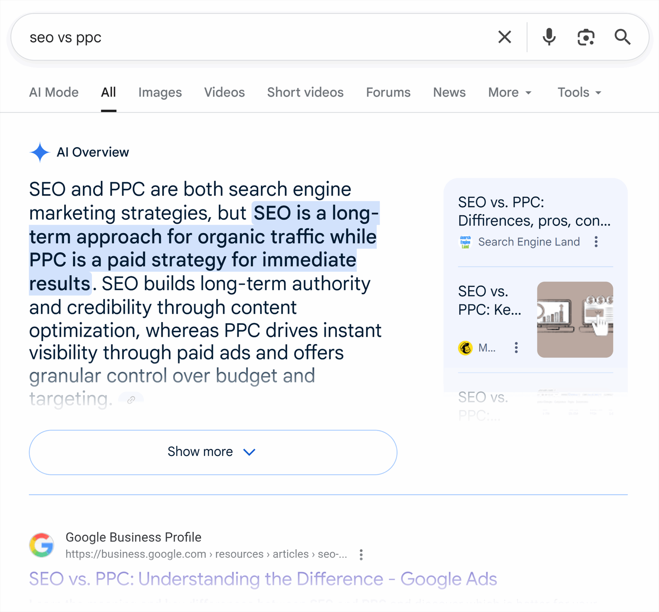Open three-dot menu beside Search Engine Land
The height and width of the screenshot is (612, 659).
point(596,242)
